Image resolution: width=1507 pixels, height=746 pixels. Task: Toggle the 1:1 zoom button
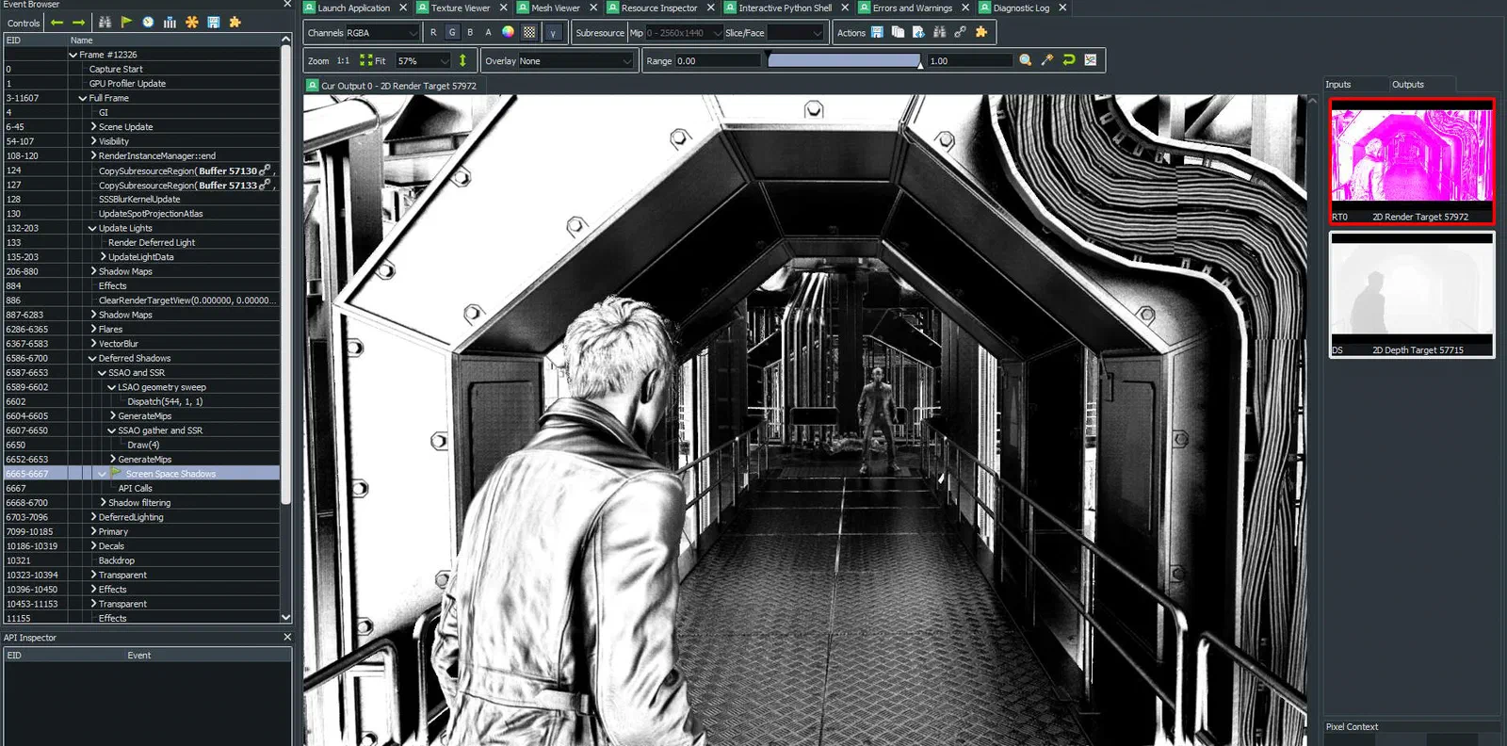[x=343, y=60]
